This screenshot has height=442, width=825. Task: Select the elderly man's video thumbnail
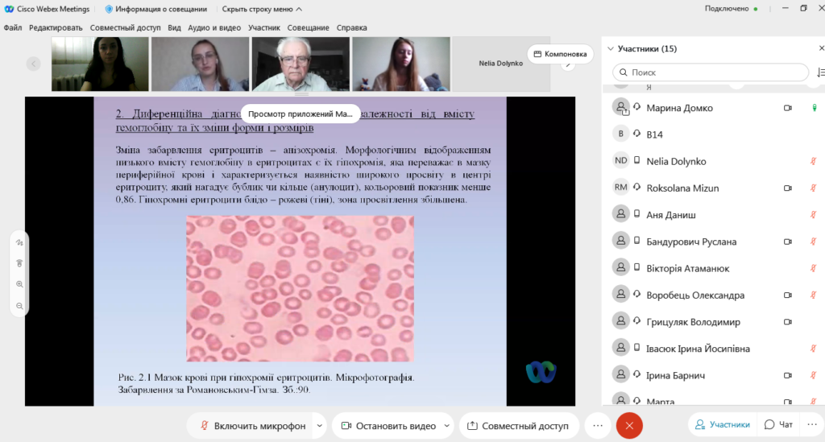tap(301, 64)
